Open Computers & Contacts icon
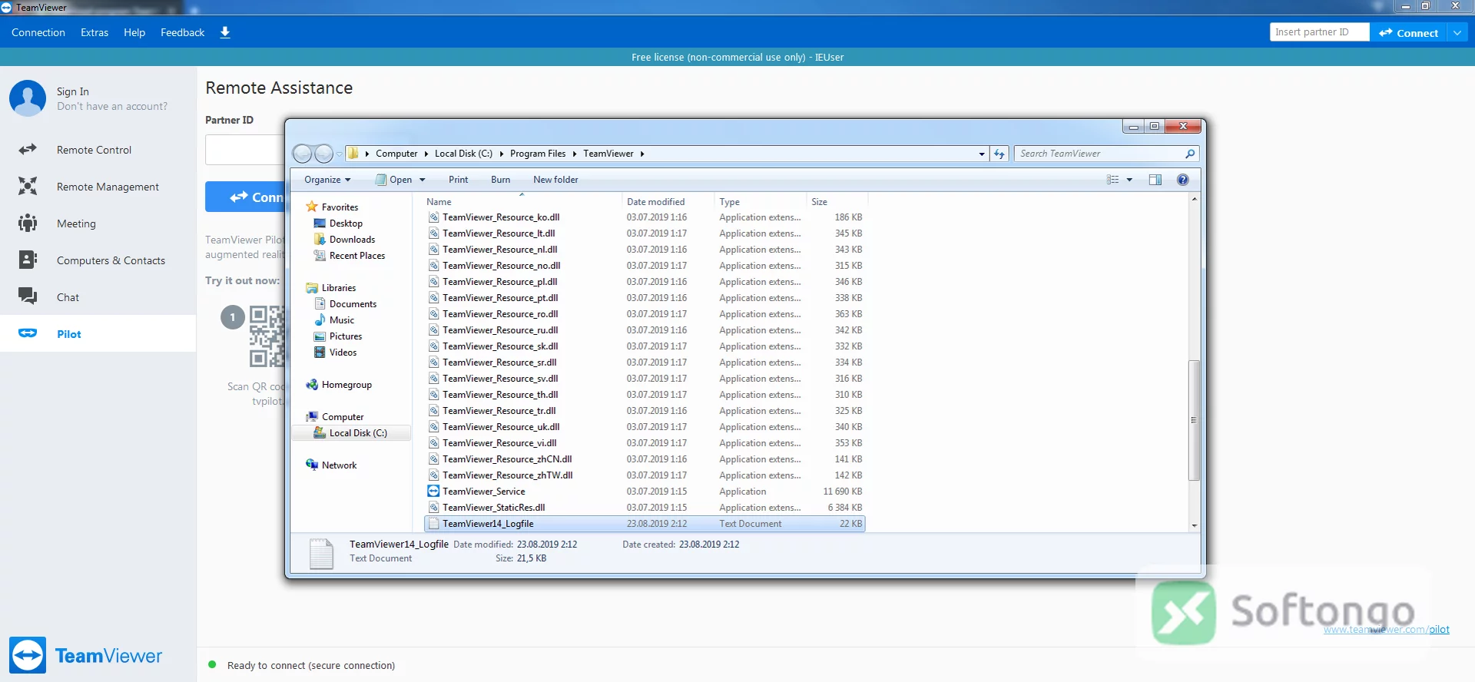 28,260
